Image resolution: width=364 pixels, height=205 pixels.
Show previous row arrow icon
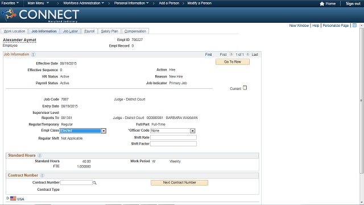[231, 54]
